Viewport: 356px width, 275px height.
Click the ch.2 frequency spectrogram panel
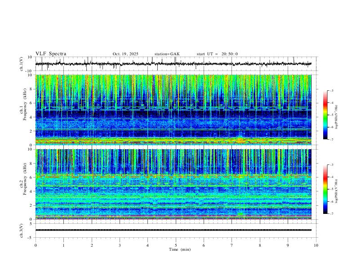173,184
